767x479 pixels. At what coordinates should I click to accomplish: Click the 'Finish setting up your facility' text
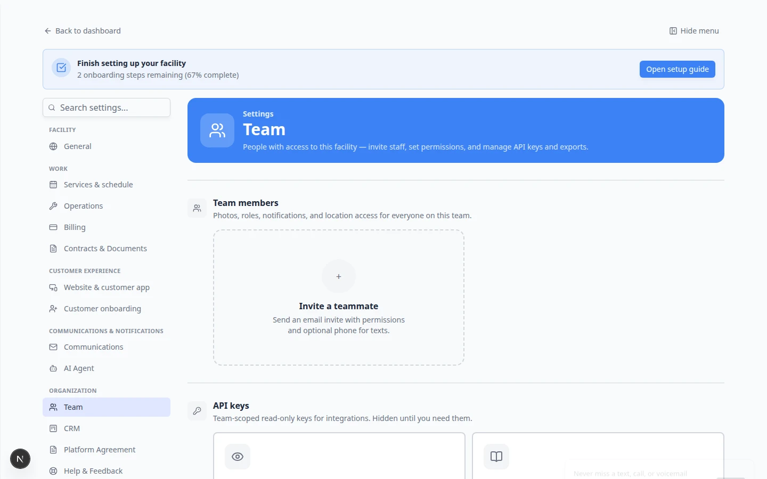pyautogui.click(x=132, y=63)
